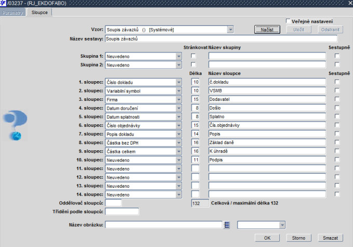
Task: Click the application logo icon in title bar
Action: [x=3, y=3]
